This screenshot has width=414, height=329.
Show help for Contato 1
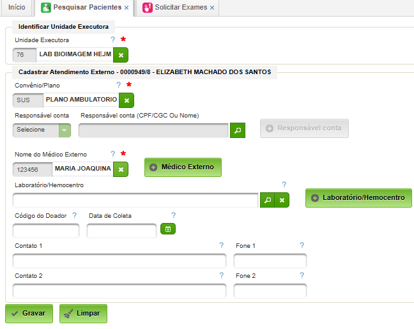(x=221, y=245)
